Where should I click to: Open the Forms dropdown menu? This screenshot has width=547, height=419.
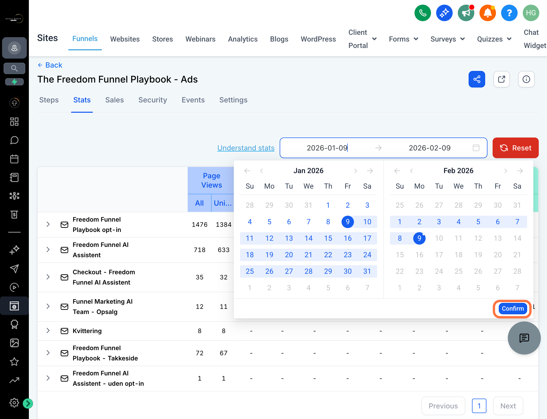403,39
